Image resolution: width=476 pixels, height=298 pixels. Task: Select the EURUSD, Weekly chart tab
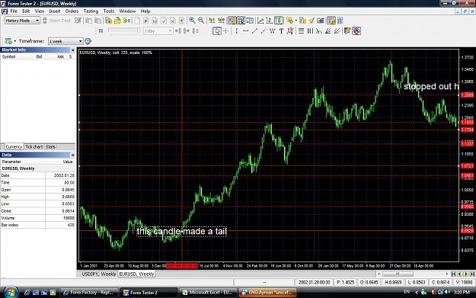pyautogui.click(x=136, y=274)
